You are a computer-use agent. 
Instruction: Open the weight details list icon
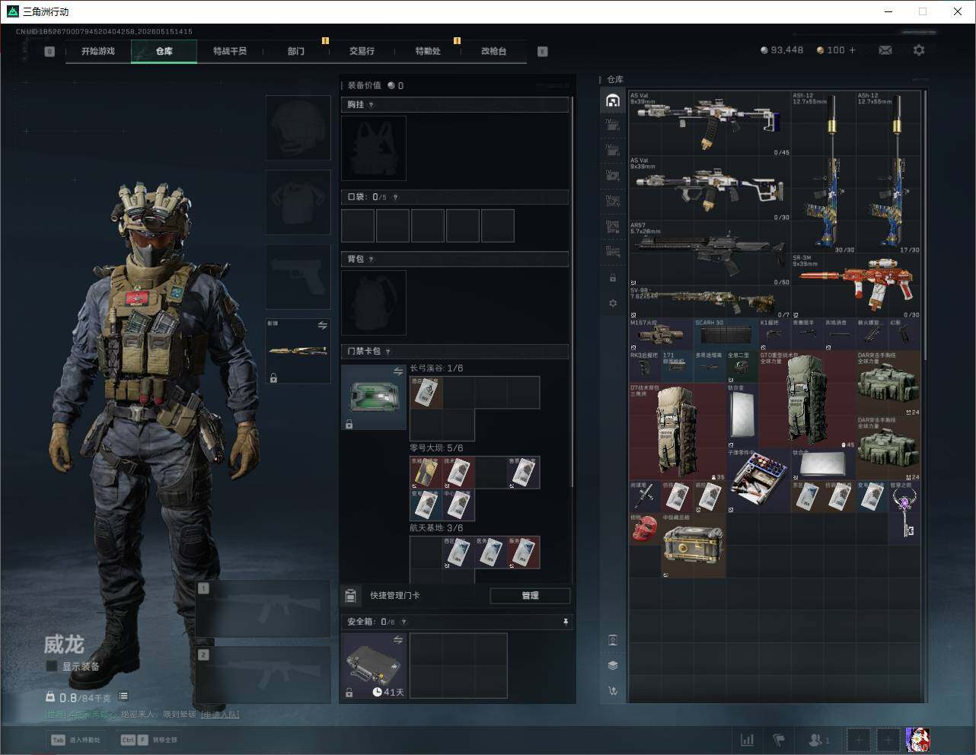coord(123,696)
